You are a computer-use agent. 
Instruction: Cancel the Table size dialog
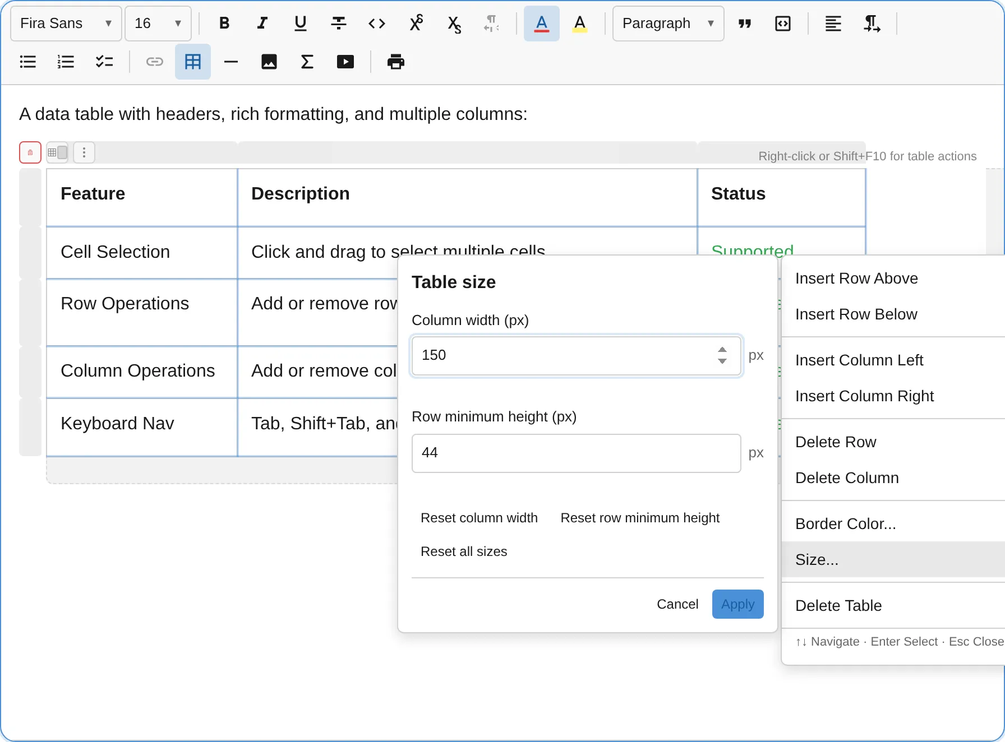point(677,604)
